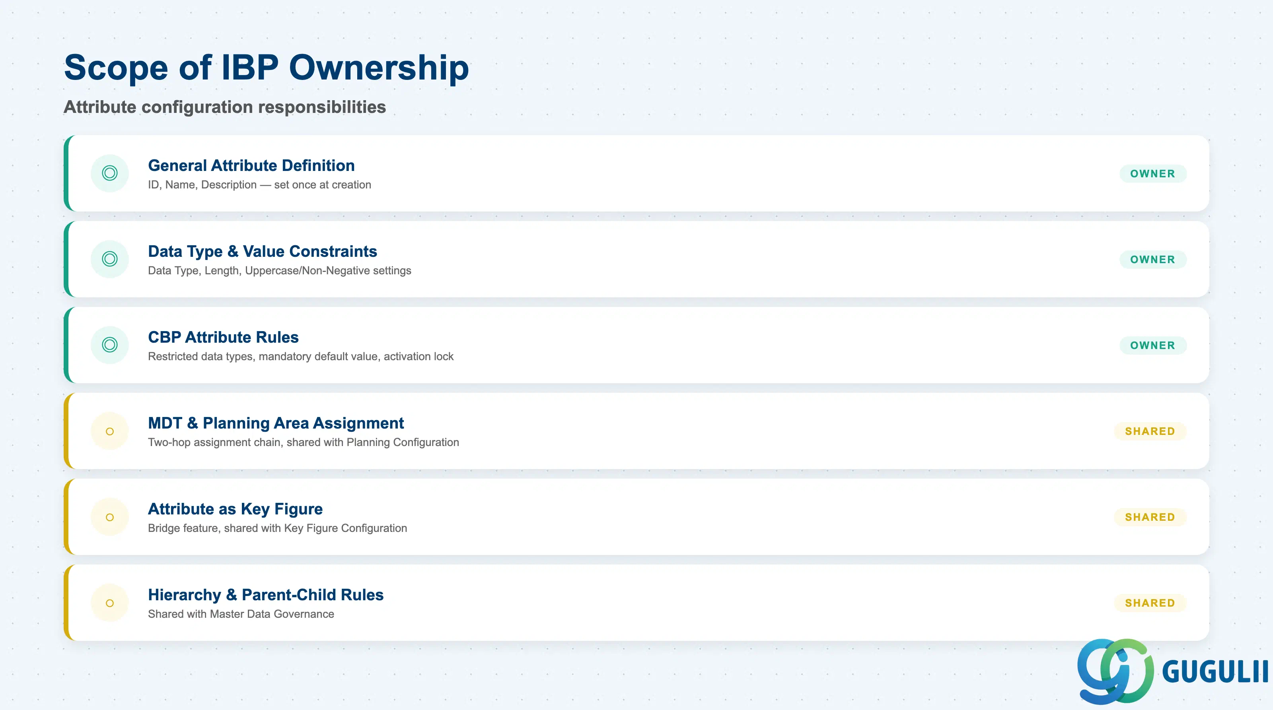The height and width of the screenshot is (710, 1273).
Task: Click the Data Type & Value Constraints icon
Action: point(110,259)
